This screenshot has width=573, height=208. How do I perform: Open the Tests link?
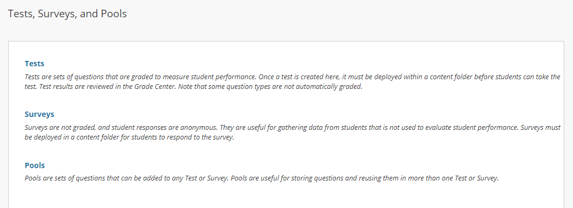35,64
